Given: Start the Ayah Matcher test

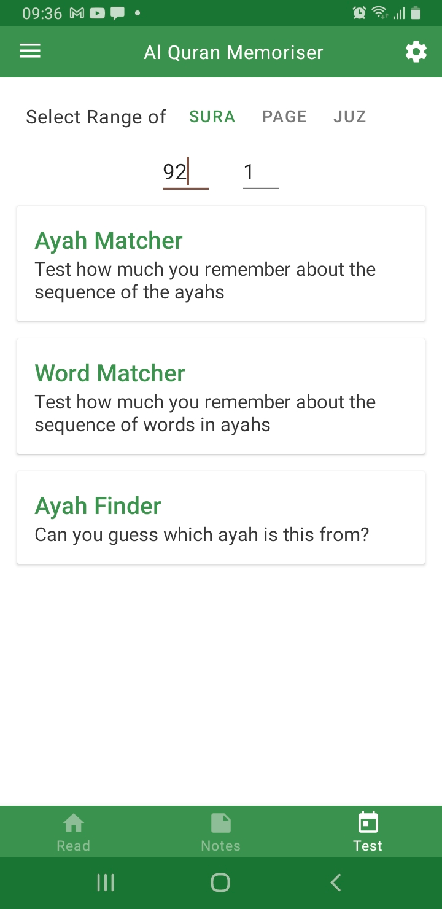Looking at the screenshot, I should click(221, 263).
